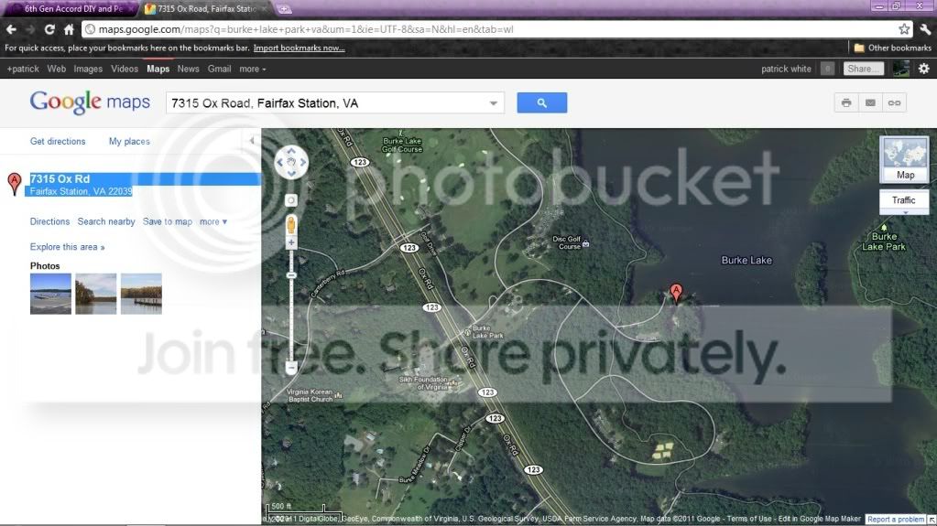The height and width of the screenshot is (526, 937).
Task: Open My places
Action: point(129,142)
